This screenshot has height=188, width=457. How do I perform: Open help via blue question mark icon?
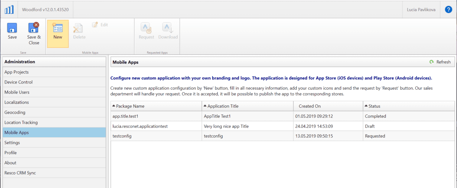tap(448, 9)
